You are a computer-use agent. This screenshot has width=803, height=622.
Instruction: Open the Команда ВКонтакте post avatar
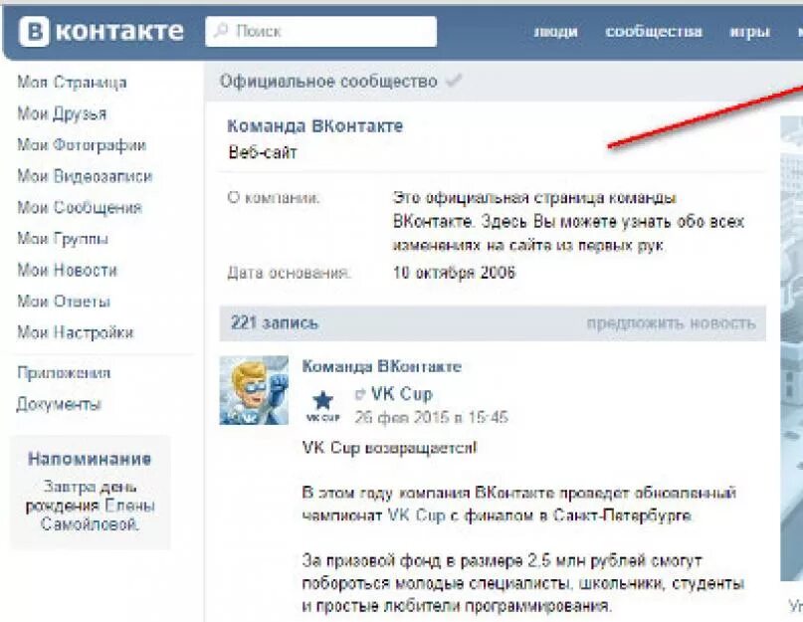pyautogui.click(x=254, y=390)
